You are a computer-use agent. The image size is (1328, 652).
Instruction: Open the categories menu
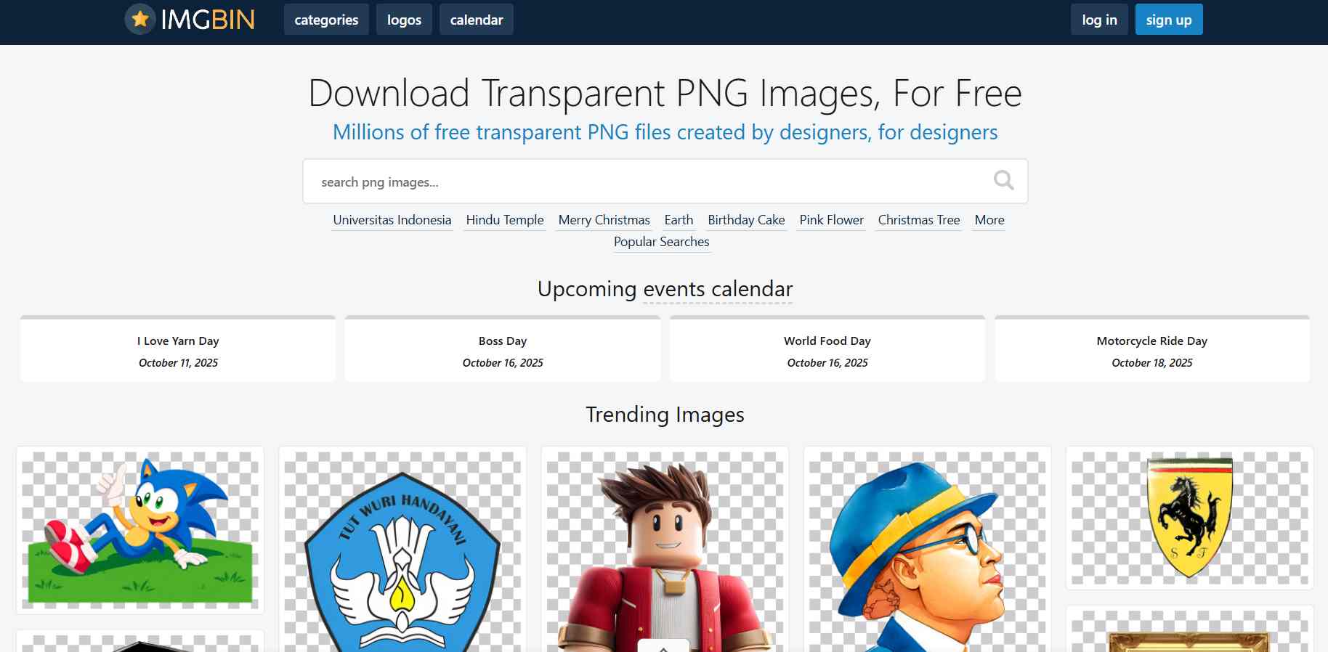coord(326,20)
